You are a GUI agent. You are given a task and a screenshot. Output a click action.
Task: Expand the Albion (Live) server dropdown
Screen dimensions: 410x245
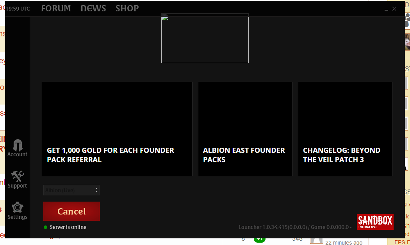pos(71,190)
